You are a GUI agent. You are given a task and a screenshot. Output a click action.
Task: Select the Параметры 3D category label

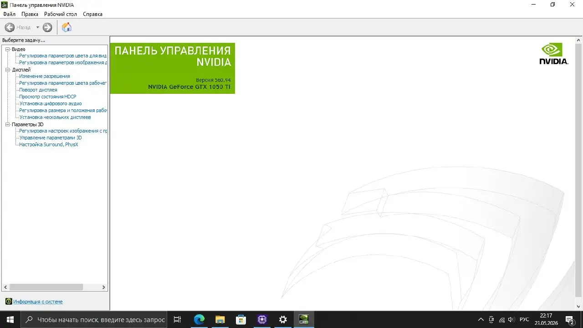click(28, 124)
